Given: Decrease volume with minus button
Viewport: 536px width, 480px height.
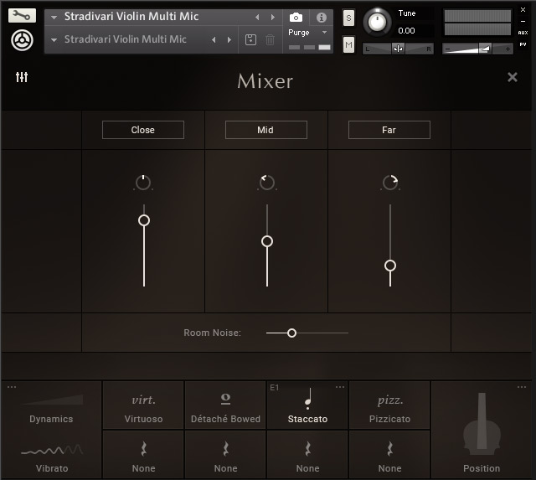Looking at the screenshot, I should tap(448, 49).
